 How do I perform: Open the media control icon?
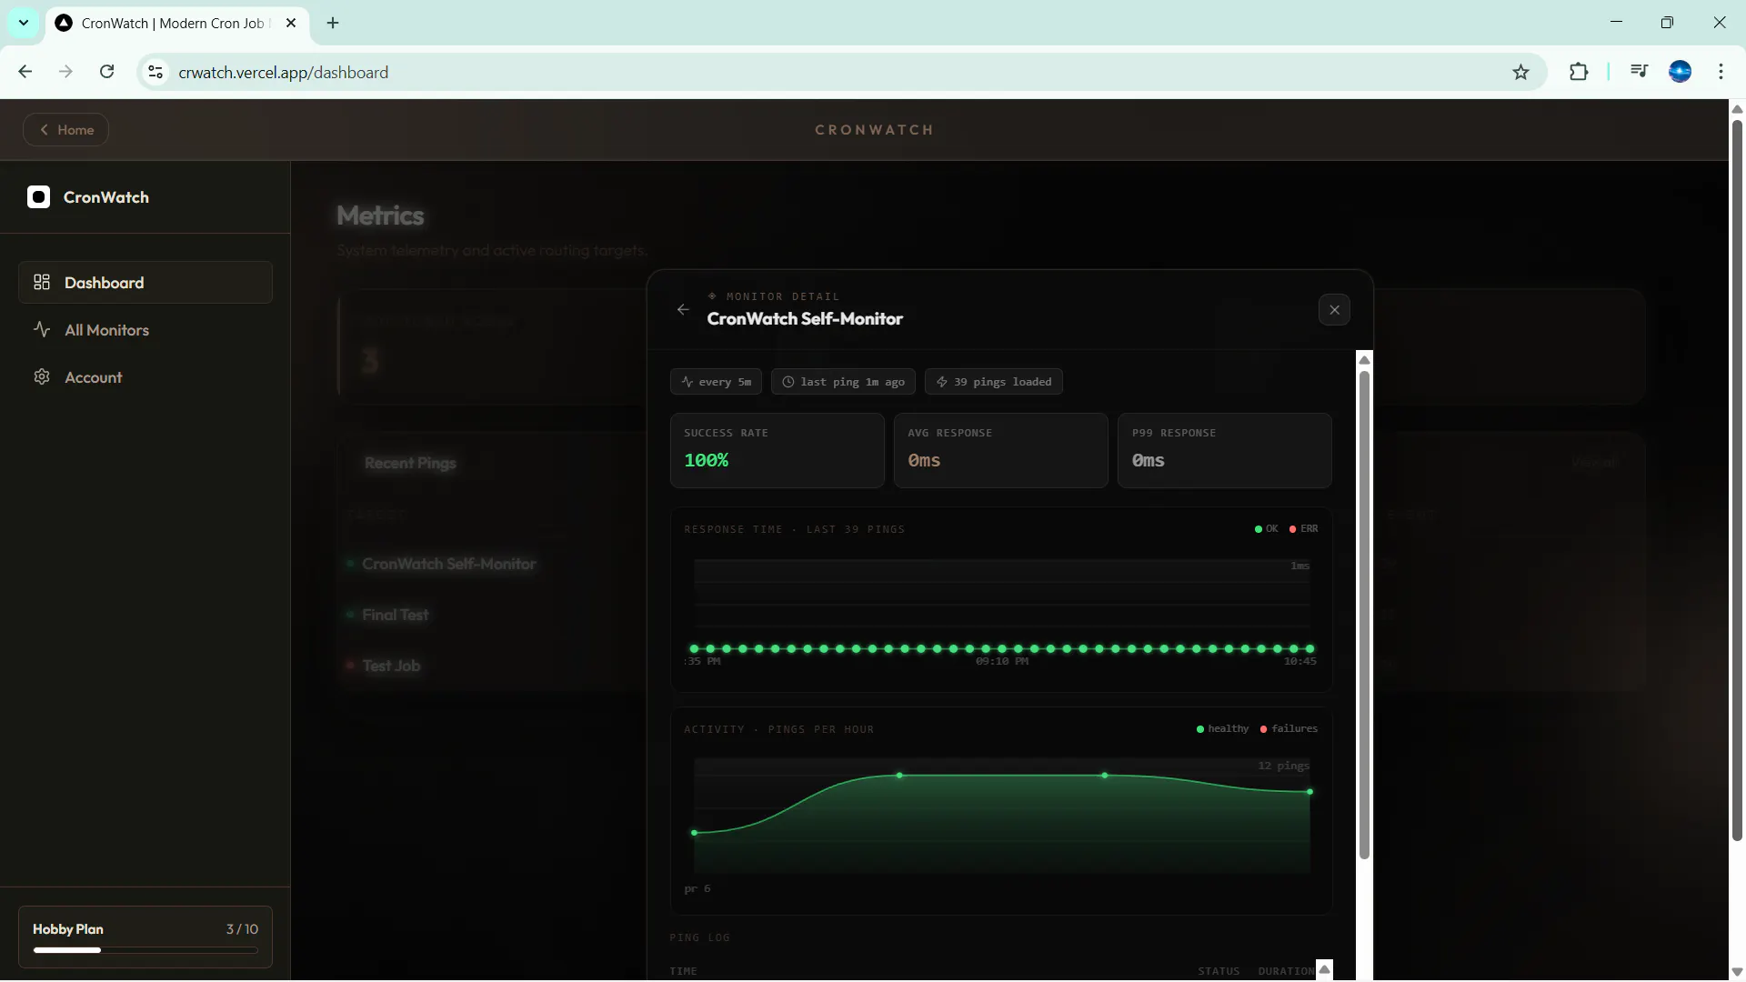tap(1639, 71)
